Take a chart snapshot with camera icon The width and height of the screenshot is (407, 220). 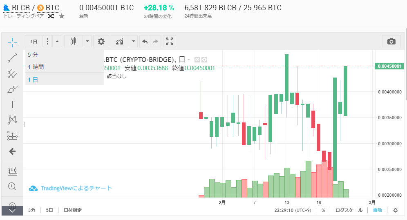391,41
